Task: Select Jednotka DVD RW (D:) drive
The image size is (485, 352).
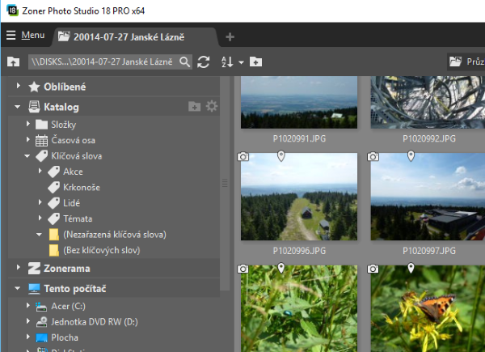Action: (x=95, y=322)
